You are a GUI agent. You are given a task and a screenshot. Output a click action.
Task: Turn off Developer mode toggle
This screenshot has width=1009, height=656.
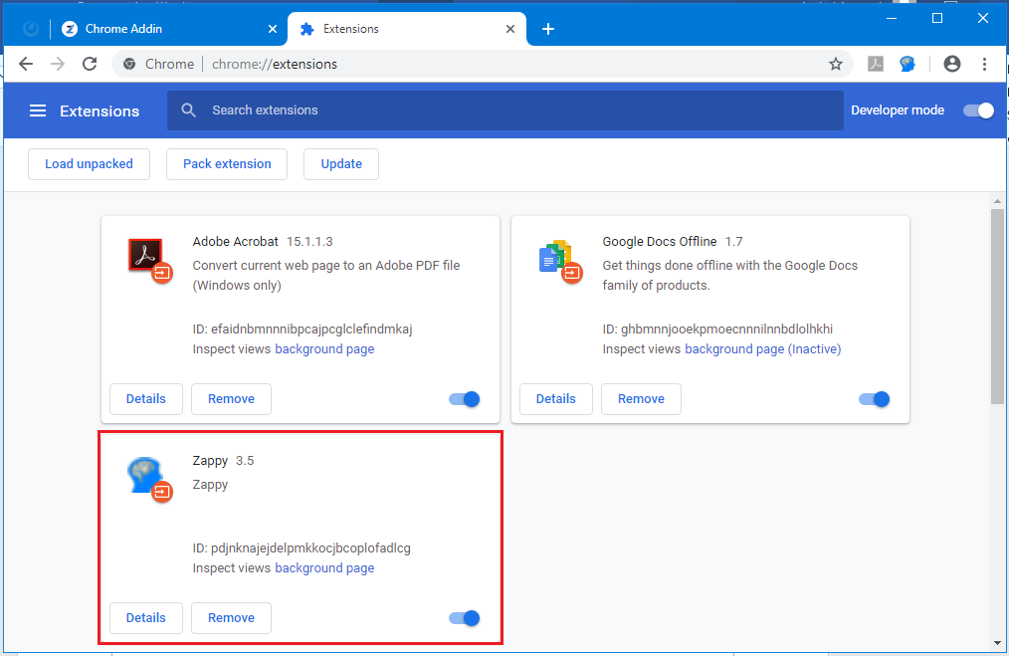pos(978,110)
